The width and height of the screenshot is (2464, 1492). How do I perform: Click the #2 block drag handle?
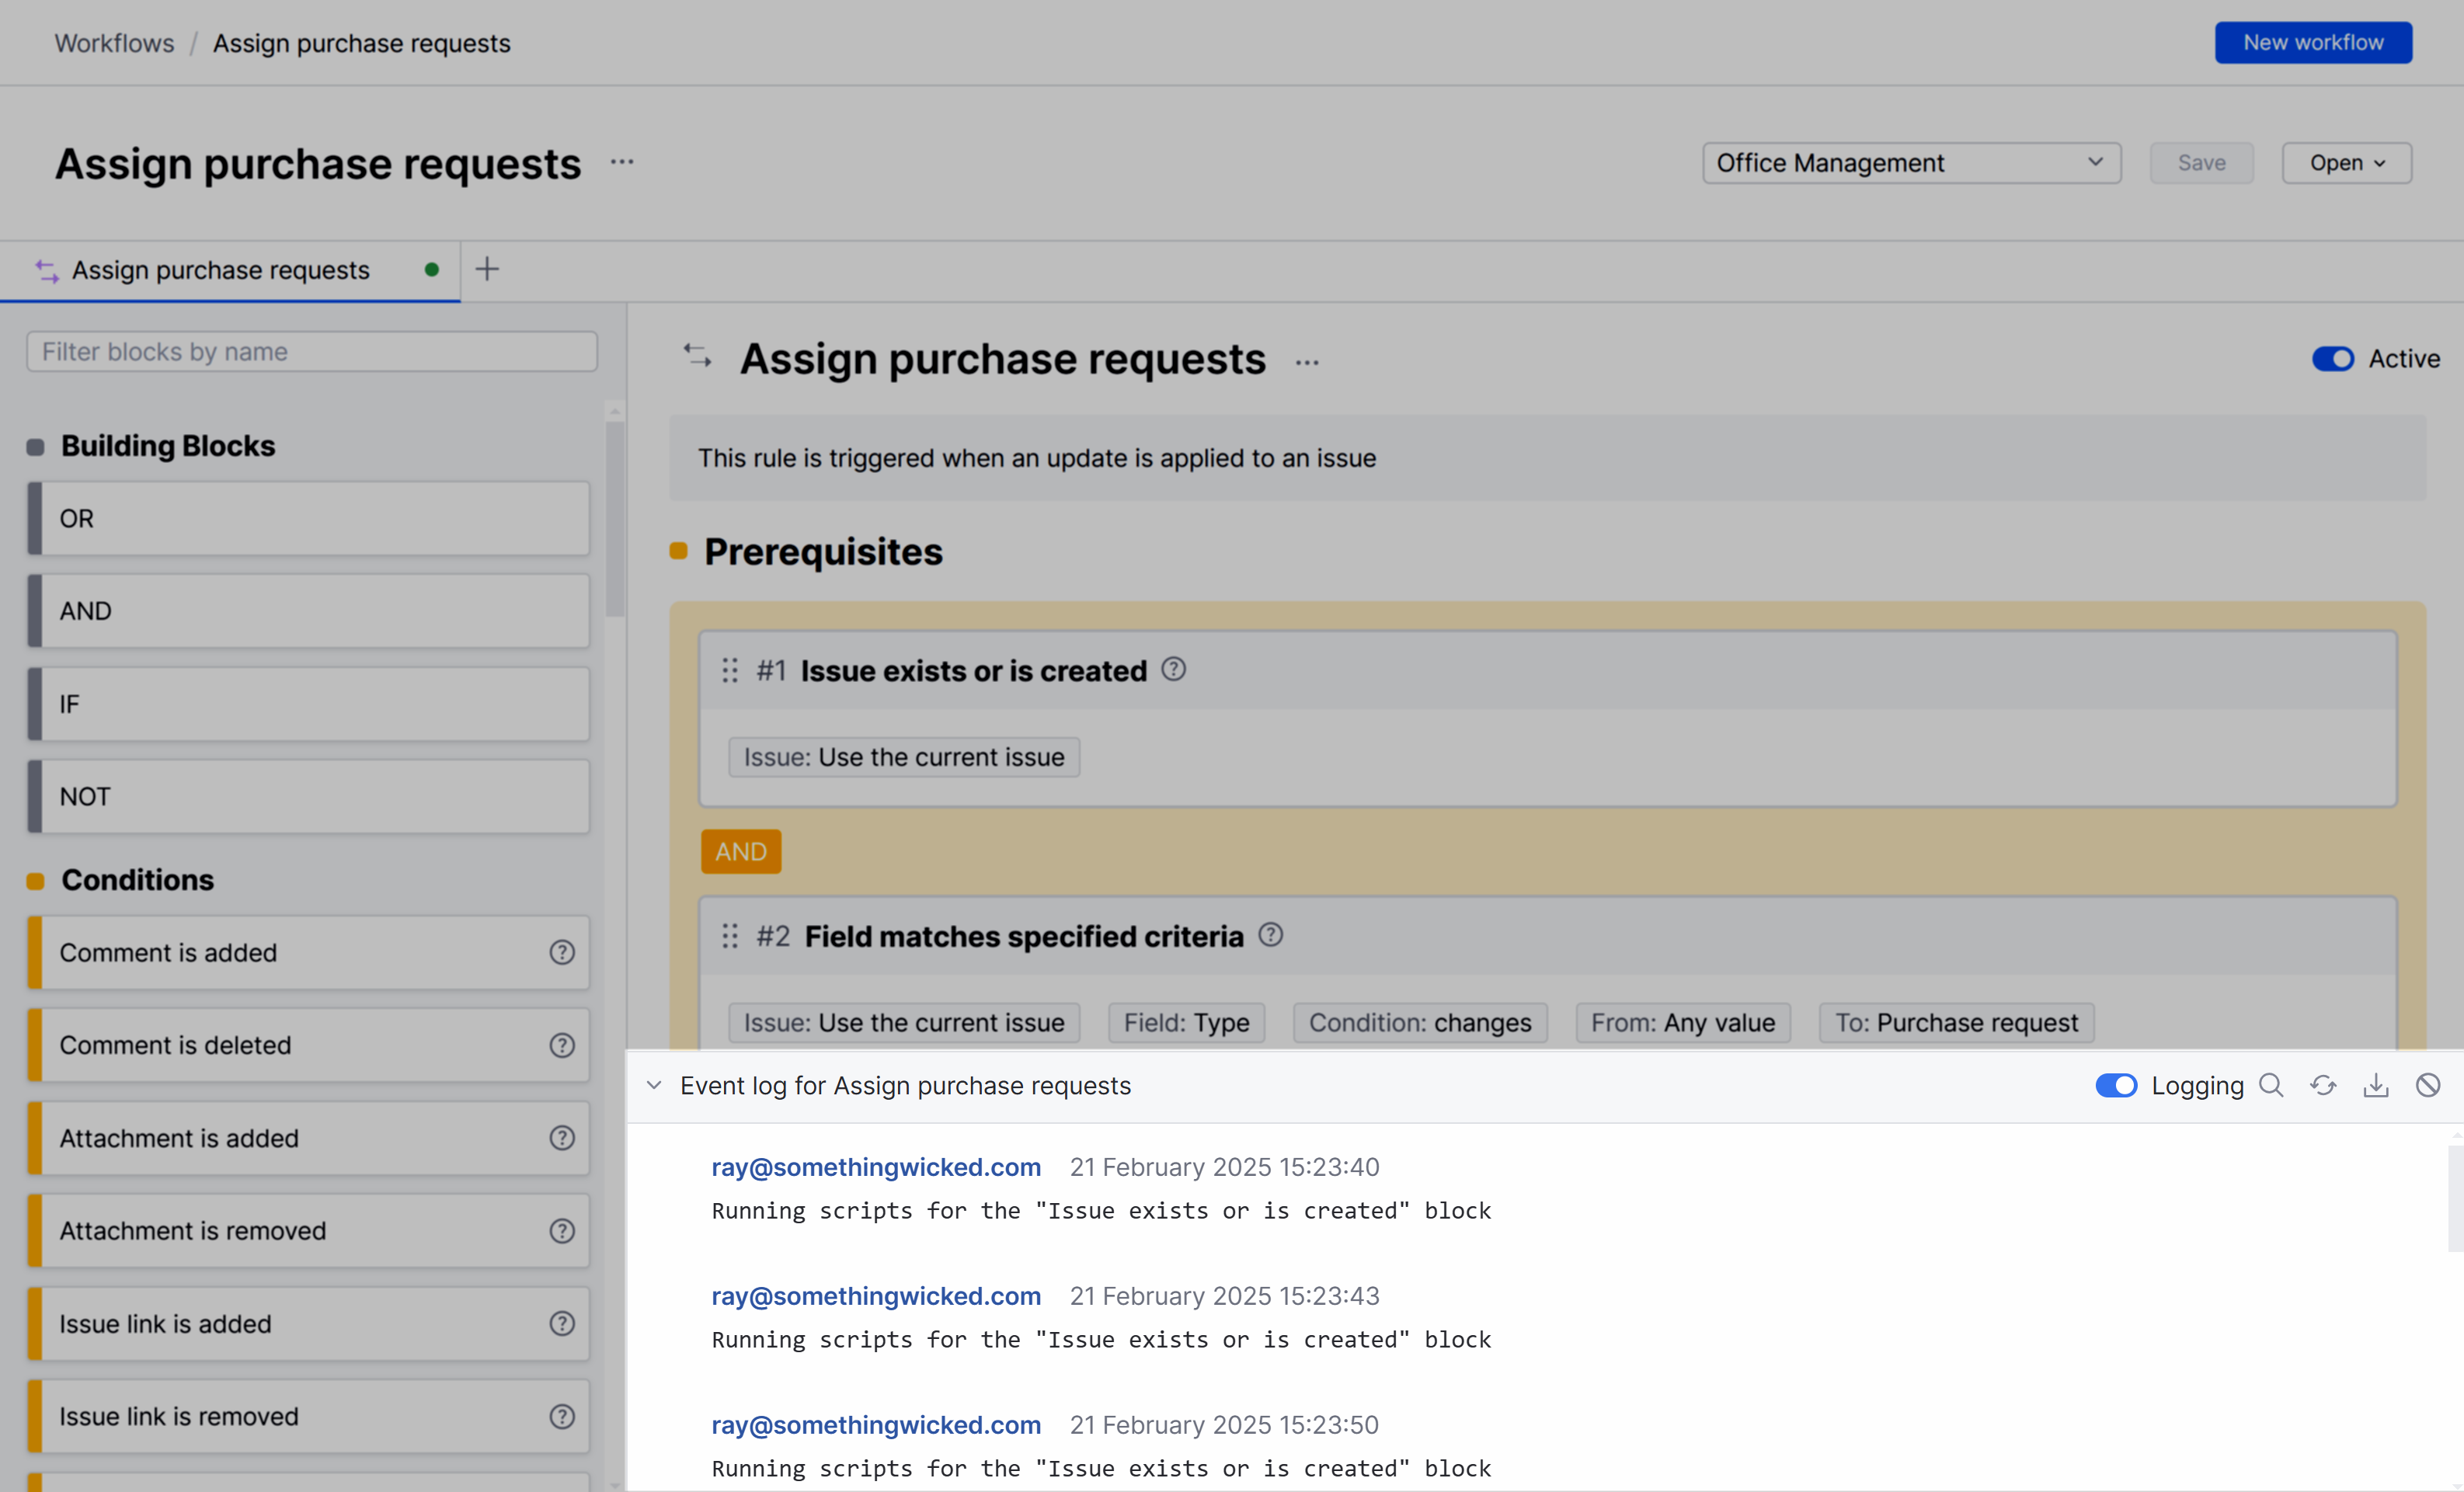730,936
